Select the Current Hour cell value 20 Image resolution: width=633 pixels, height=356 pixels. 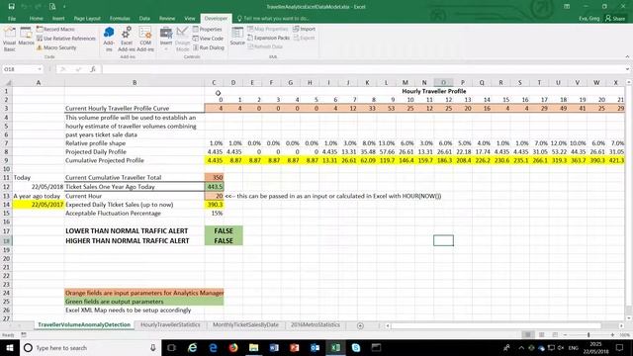click(x=214, y=196)
